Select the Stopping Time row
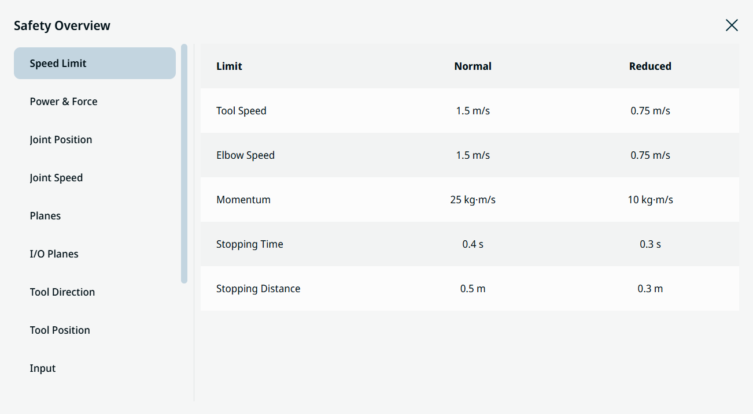The image size is (753, 414). 470,244
